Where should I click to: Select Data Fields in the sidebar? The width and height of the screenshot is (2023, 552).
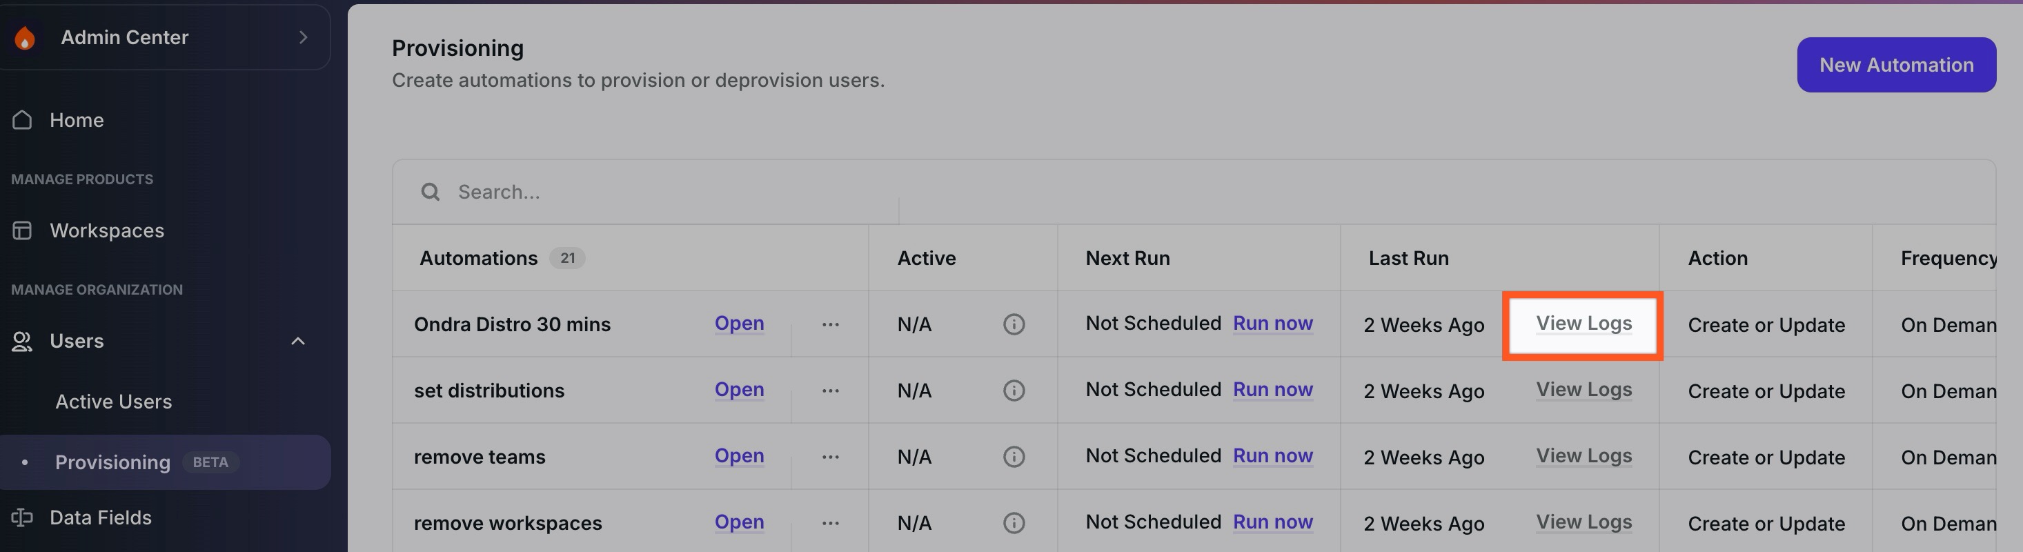coord(101,517)
